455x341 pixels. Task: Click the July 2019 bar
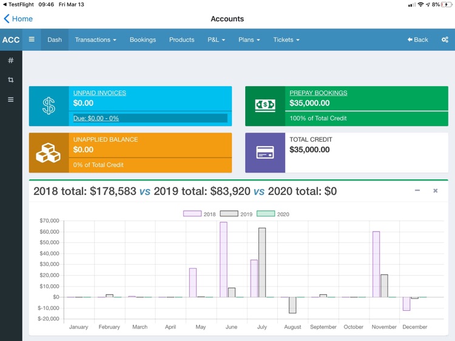tap(262, 262)
